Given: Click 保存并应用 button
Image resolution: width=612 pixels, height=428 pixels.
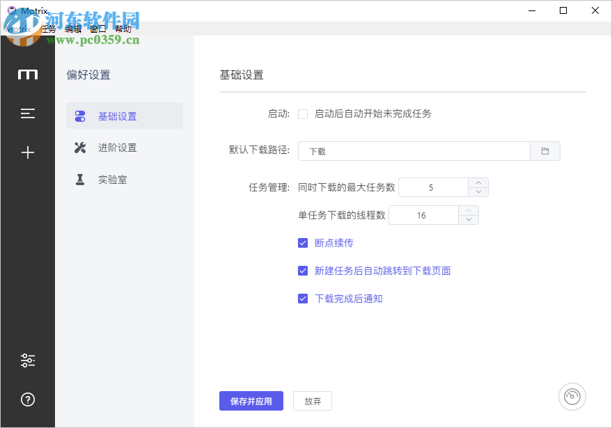Looking at the screenshot, I should coord(251,401).
